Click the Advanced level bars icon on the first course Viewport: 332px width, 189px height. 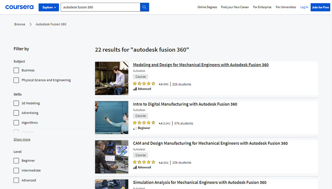[135, 89]
